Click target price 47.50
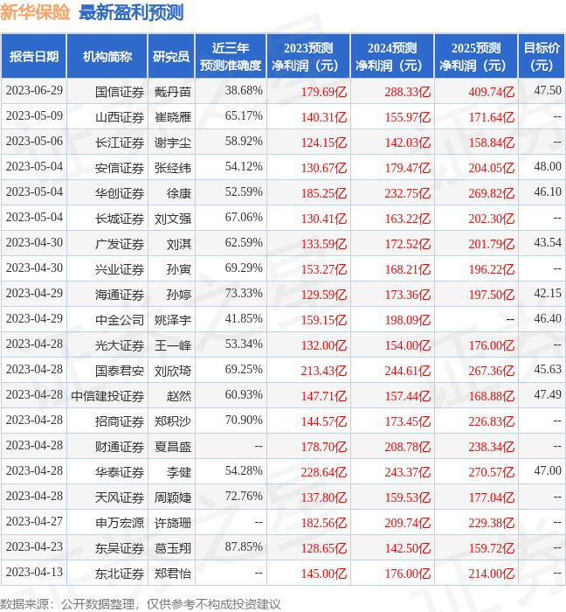Viewport: 566px width, 612px height. pos(548,91)
